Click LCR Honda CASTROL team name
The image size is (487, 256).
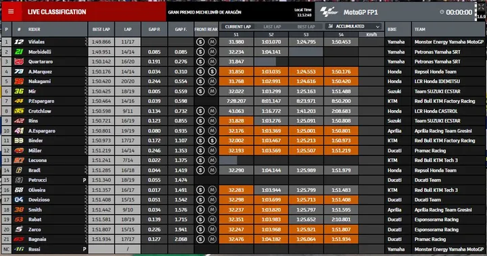click(x=436, y=111)
